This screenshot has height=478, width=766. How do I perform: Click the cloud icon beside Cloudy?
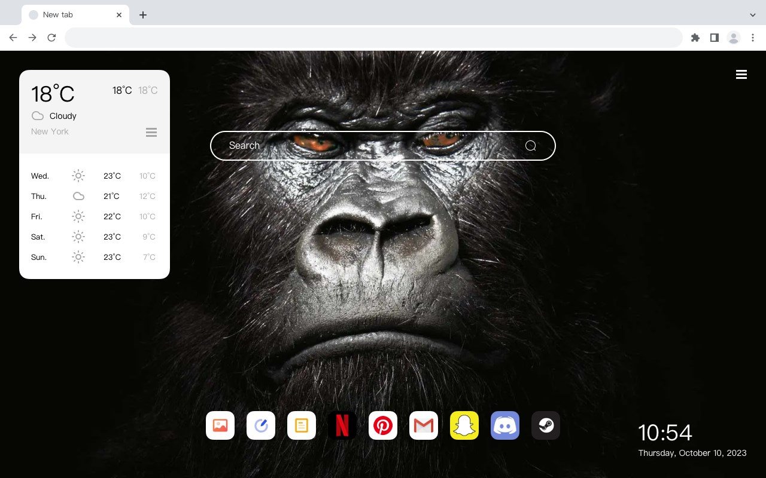[x=38, y=116]
